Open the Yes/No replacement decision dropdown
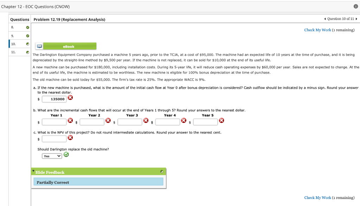The image size is (360, 206). pos(52,156)
